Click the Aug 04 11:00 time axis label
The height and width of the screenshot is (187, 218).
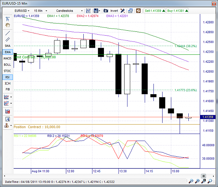pos(40,171)
